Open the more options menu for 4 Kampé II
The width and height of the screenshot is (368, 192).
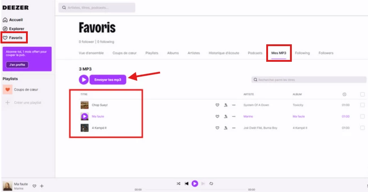tap(234, 128)
